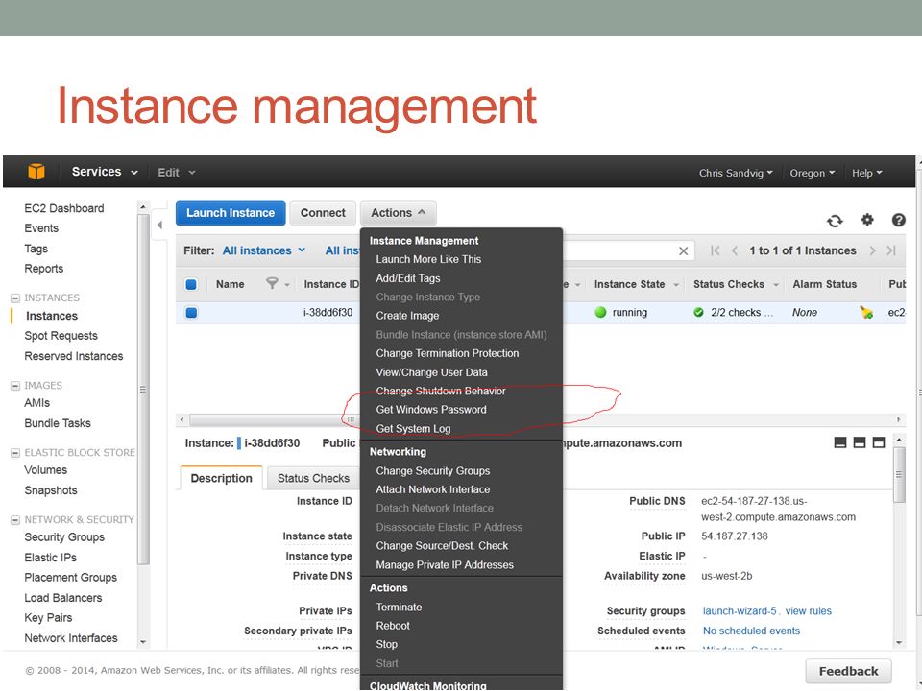Toggle the select-all instances checkbox
The image size is (922, 691).
click(x=191, y=284)
